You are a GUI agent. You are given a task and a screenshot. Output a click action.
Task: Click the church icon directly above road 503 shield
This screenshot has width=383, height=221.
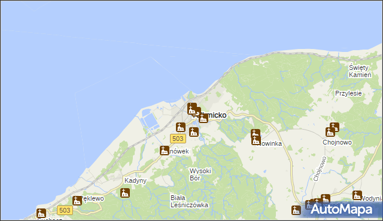pos(181,127)
